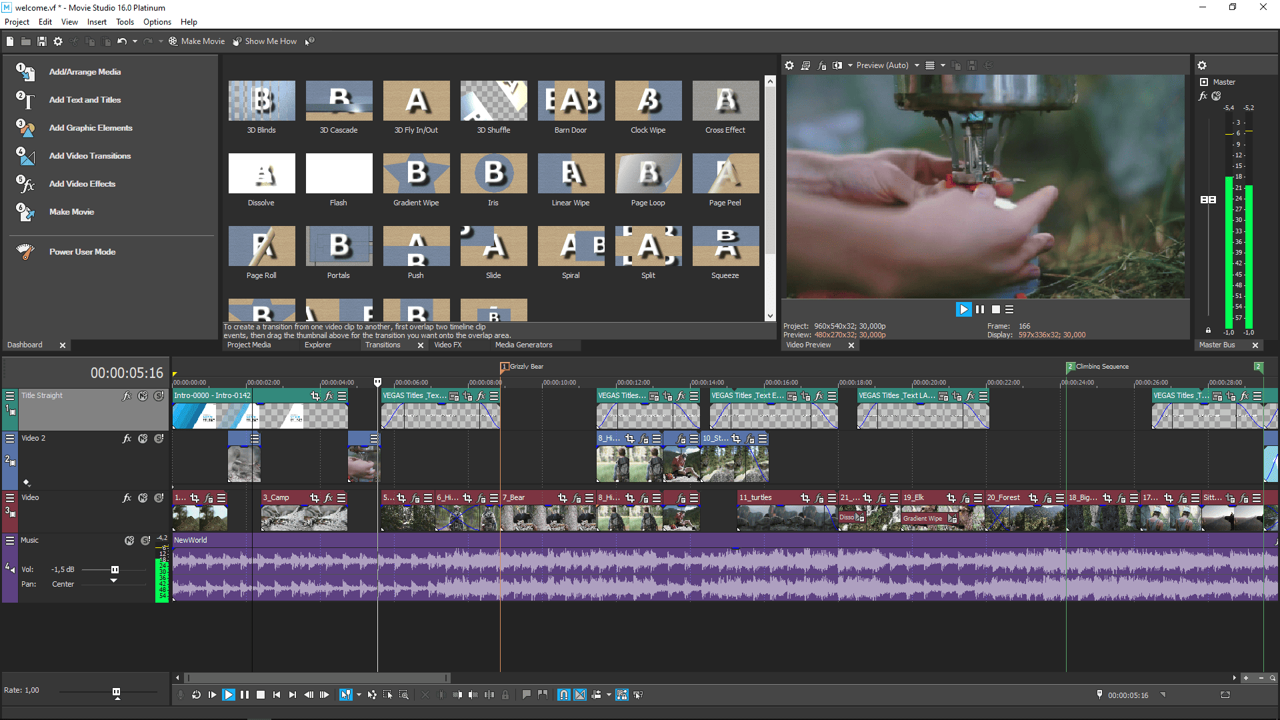Solo the Video 2 track
Viewport: 1280px width, 720px height.
click(159, 439)
